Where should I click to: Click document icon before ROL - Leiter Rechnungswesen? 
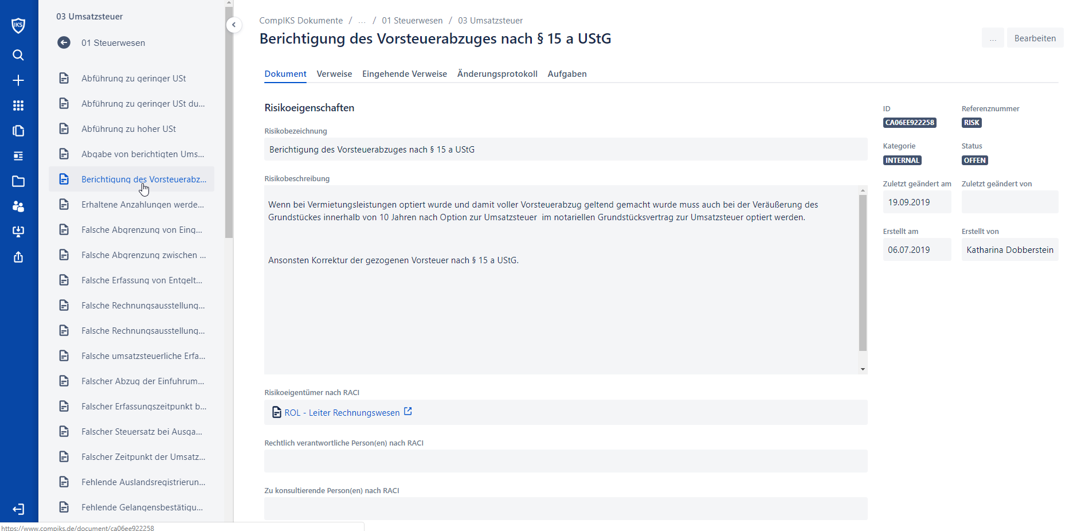[x=277, y=412]
